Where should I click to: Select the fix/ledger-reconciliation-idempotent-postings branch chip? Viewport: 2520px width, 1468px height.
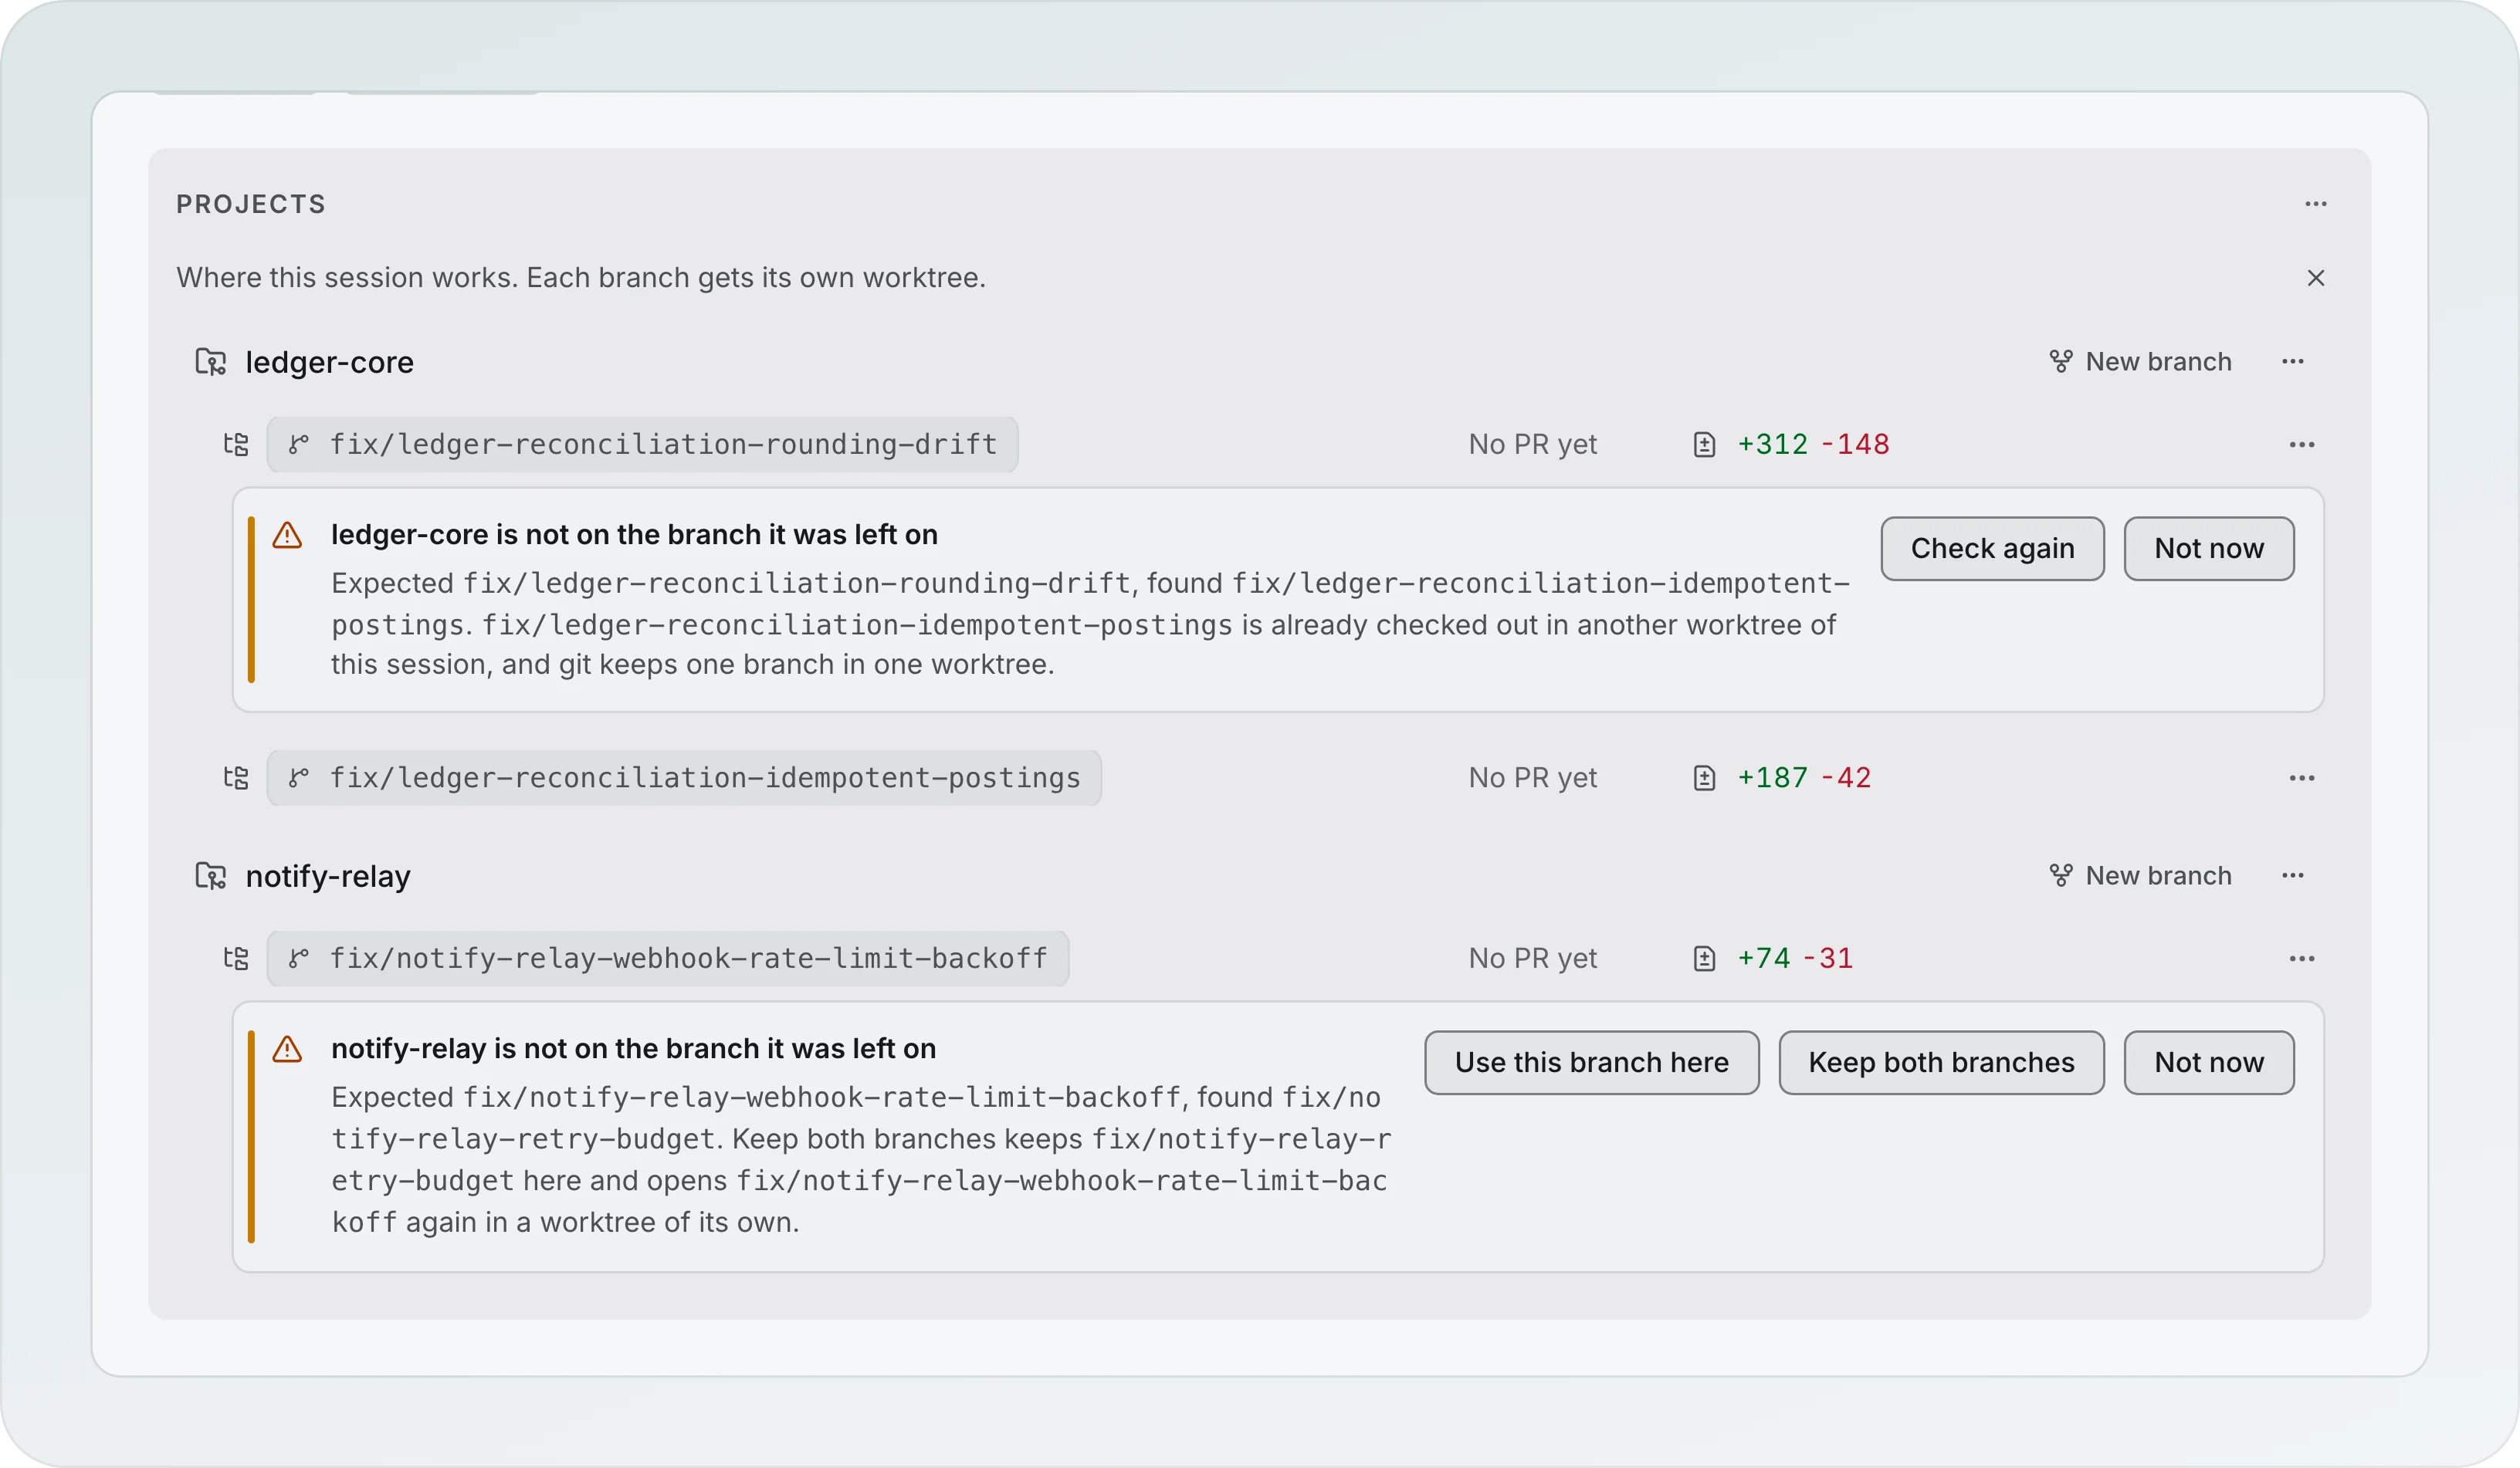[x=684, y=778]
